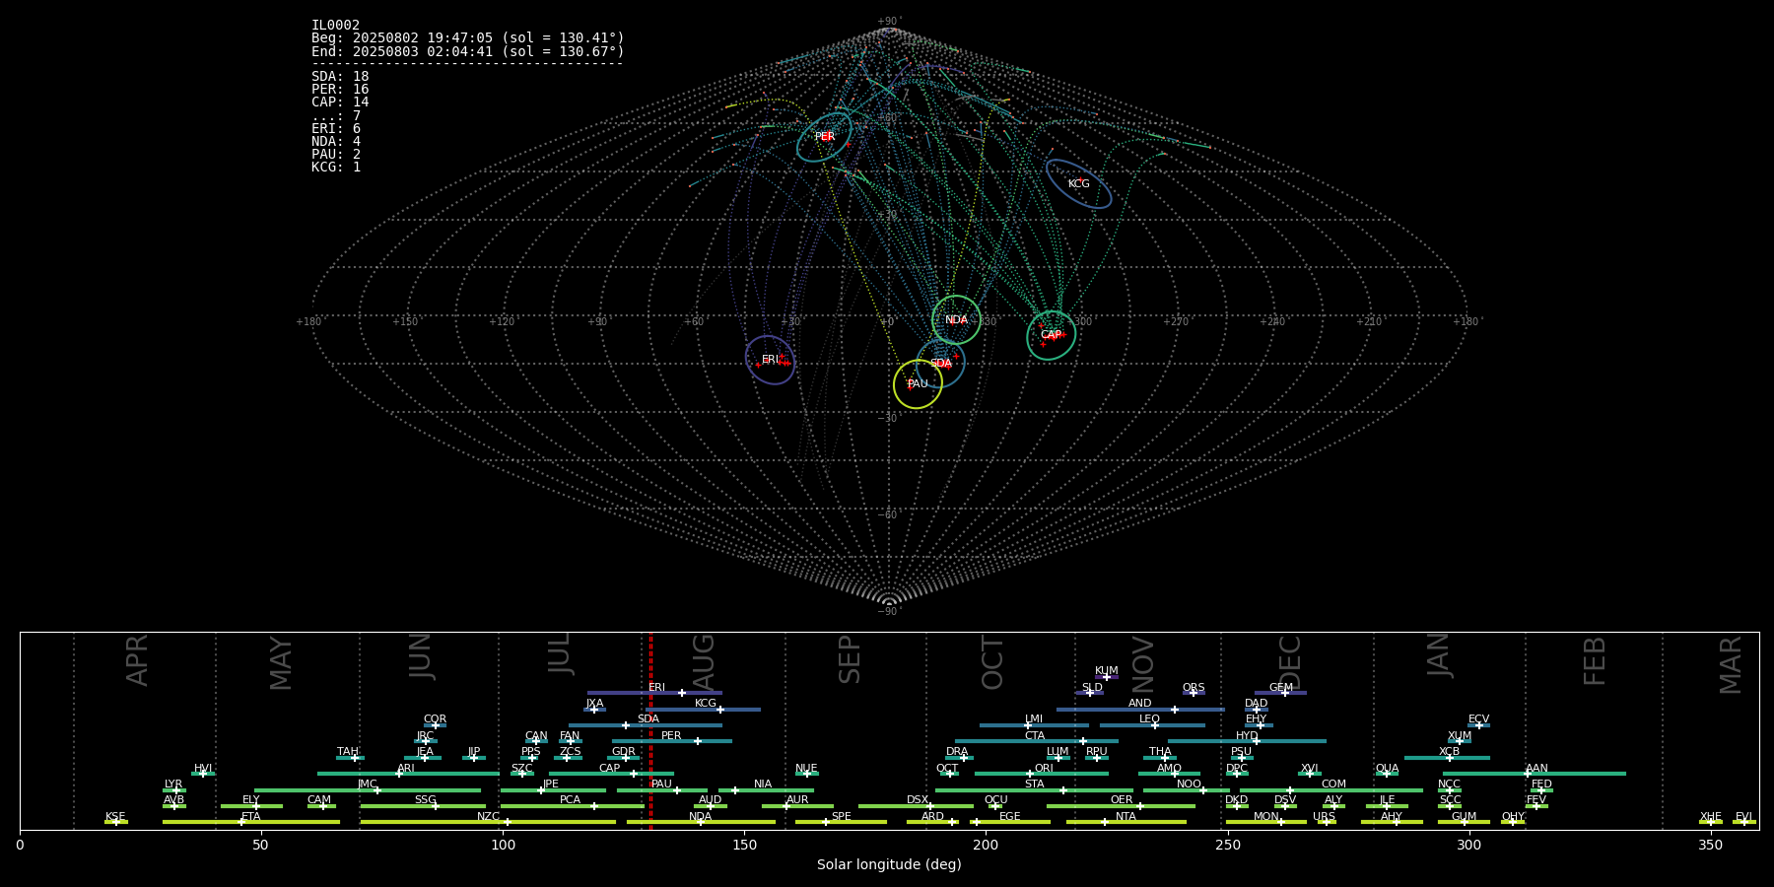Click the JXA shower label in the timeline
Screen dimensions: 1774x887
coord(594,704)
